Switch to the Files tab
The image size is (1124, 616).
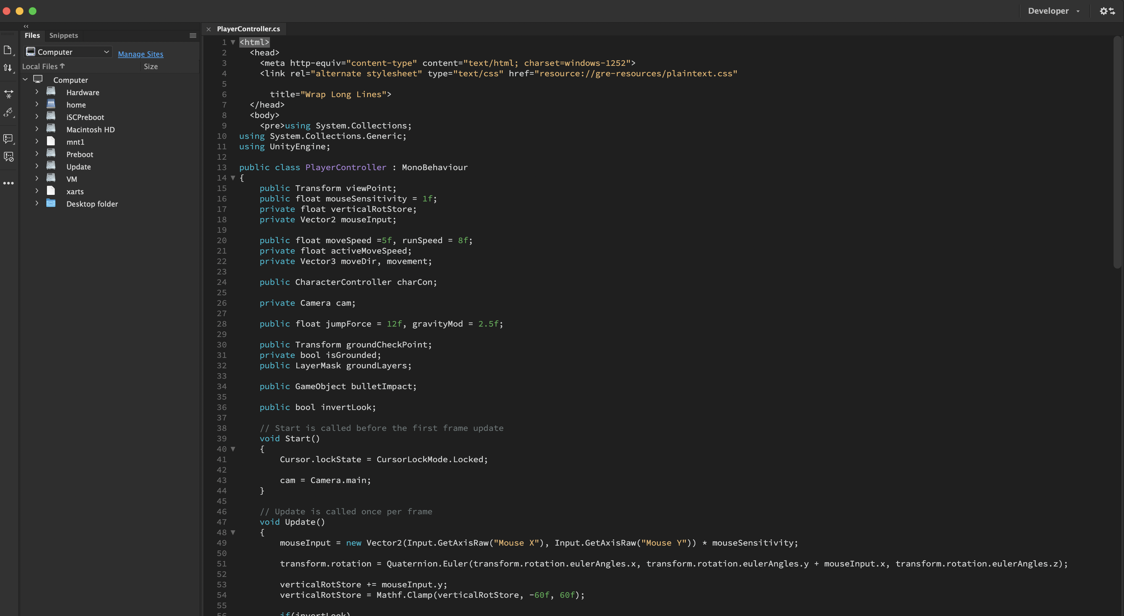(32, 35)
